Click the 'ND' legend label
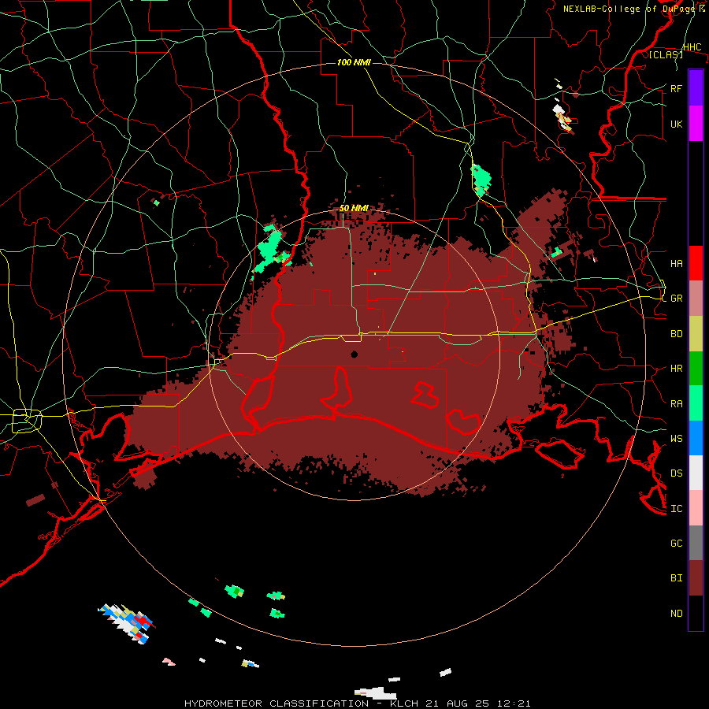This screenshot has width=709, height=709. pos(676,614)
